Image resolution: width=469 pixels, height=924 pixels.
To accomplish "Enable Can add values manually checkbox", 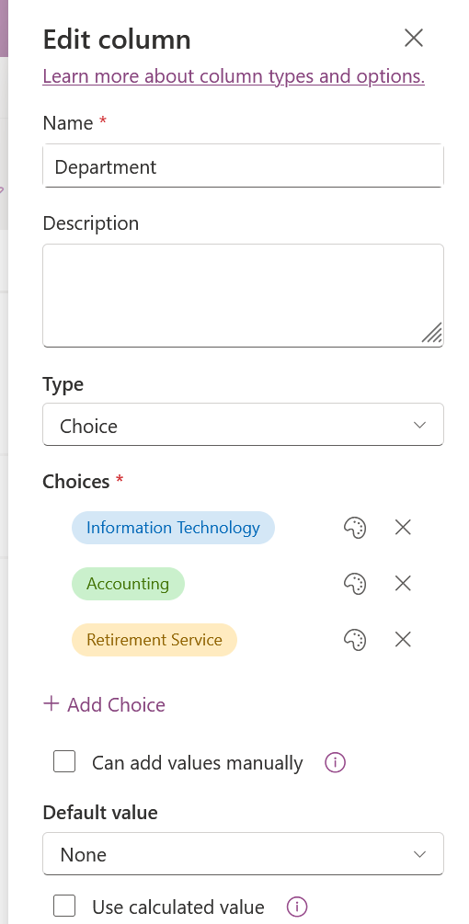I will click(64, 760).
